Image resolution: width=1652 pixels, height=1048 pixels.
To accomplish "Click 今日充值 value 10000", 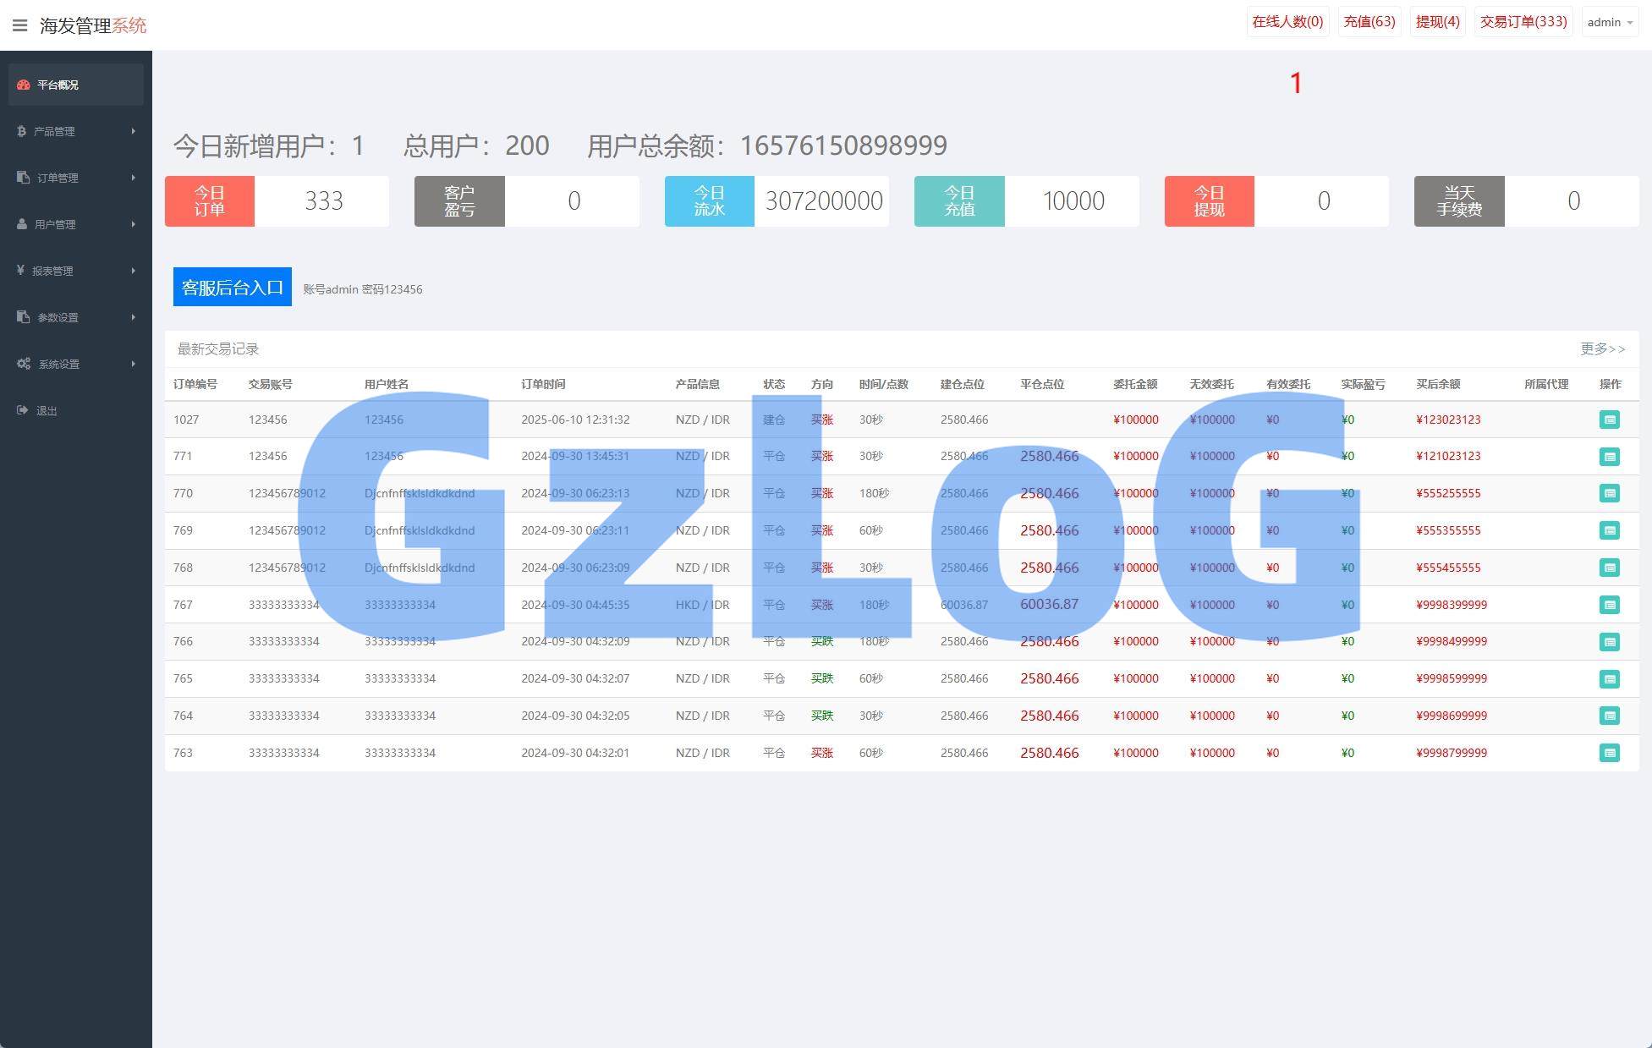I will [1073, 201].
